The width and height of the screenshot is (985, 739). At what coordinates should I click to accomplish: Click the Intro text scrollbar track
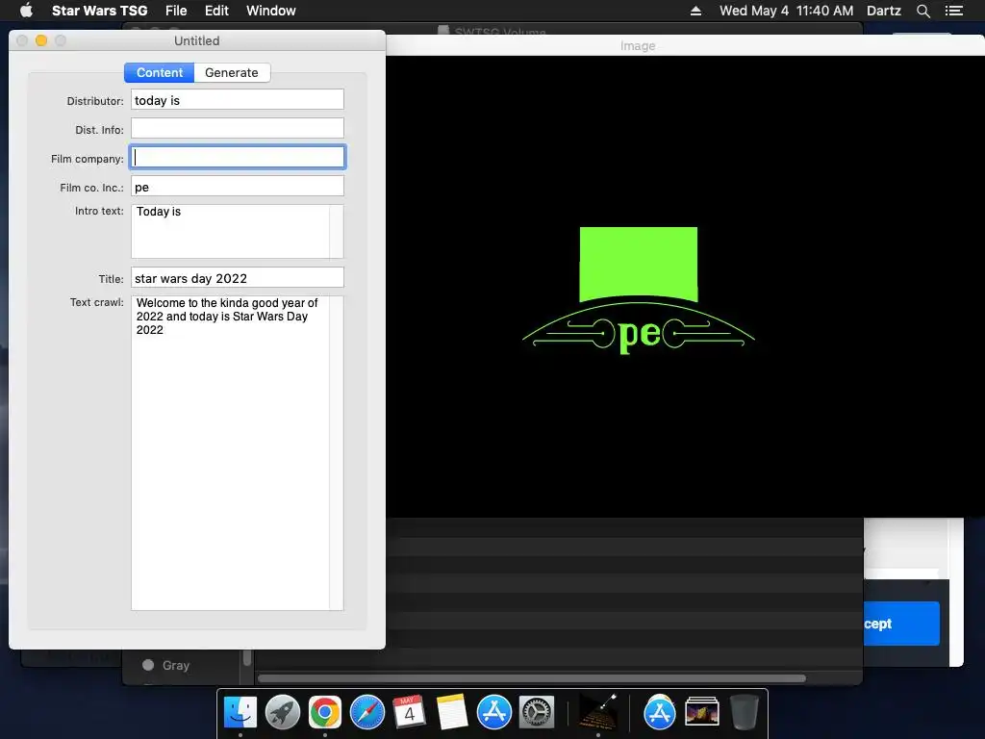pos(337,231)
